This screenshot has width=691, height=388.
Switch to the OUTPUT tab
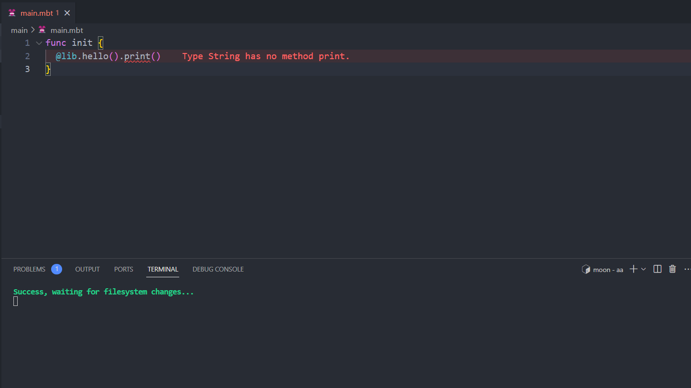point(87,269)
